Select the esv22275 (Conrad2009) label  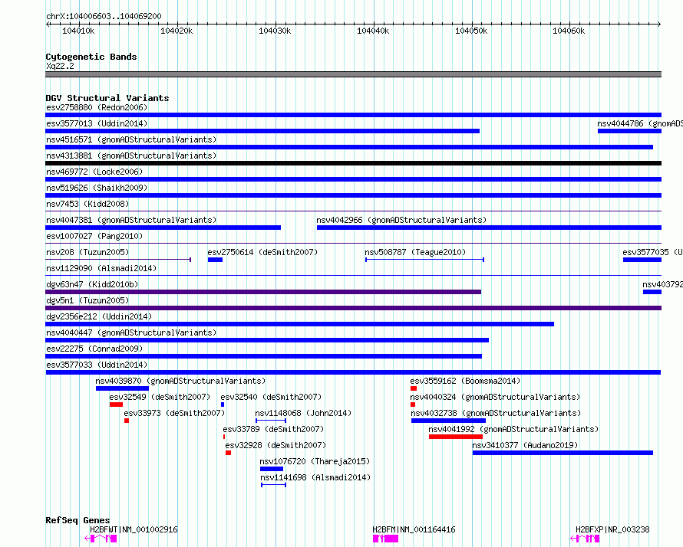pos(94,349)
